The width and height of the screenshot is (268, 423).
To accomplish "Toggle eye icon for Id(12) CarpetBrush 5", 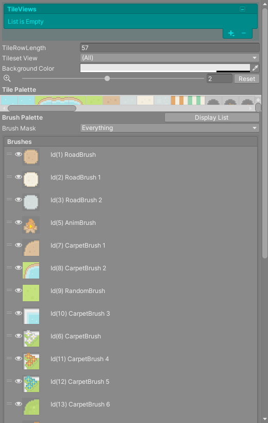I will (x=19, y=381).
